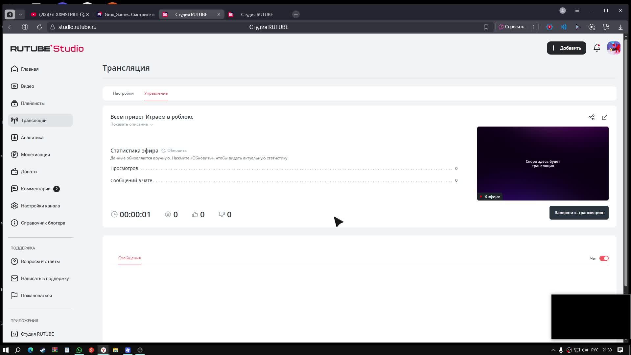The image size is (631, 355).
Task: Switch to the second Студия RUTUBE tab
Action: click(257, 14)
